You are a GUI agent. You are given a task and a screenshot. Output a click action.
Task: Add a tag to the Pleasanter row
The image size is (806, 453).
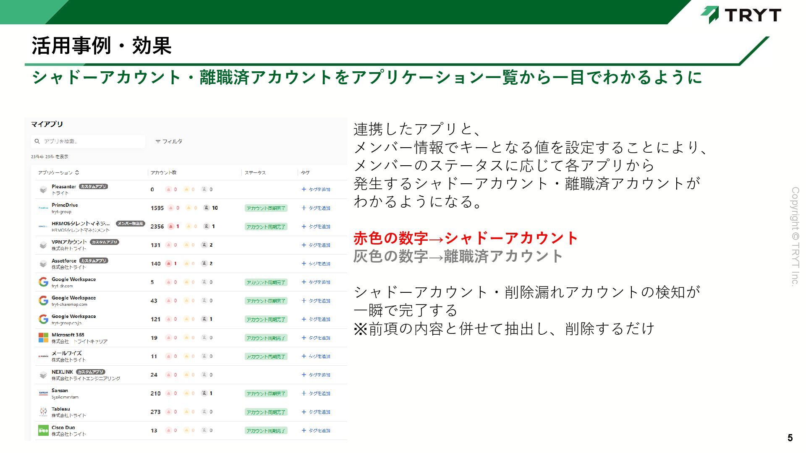tap(316, 190)
